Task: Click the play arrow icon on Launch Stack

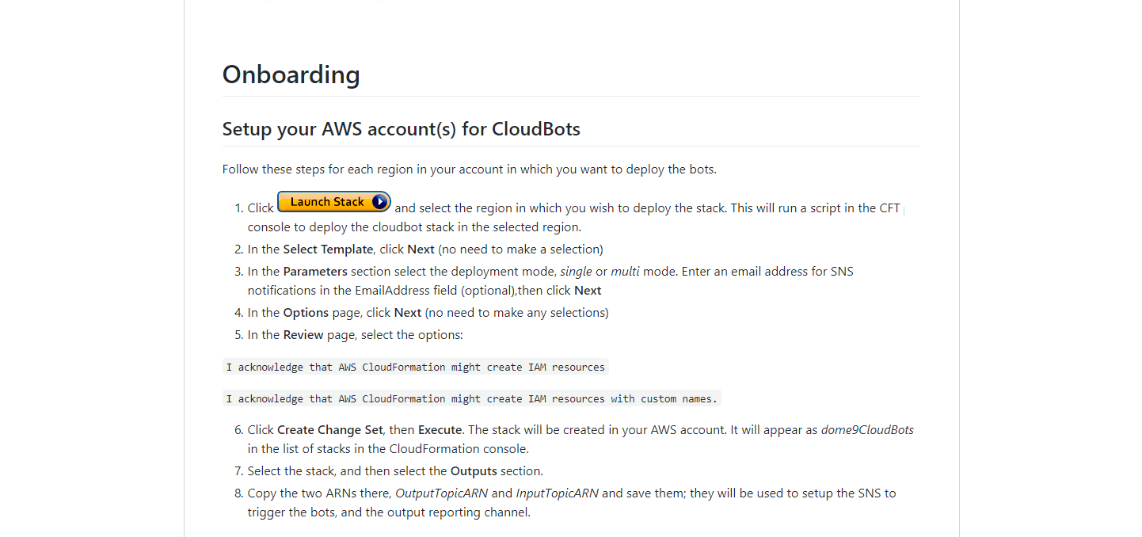Action: pos(379,202)
